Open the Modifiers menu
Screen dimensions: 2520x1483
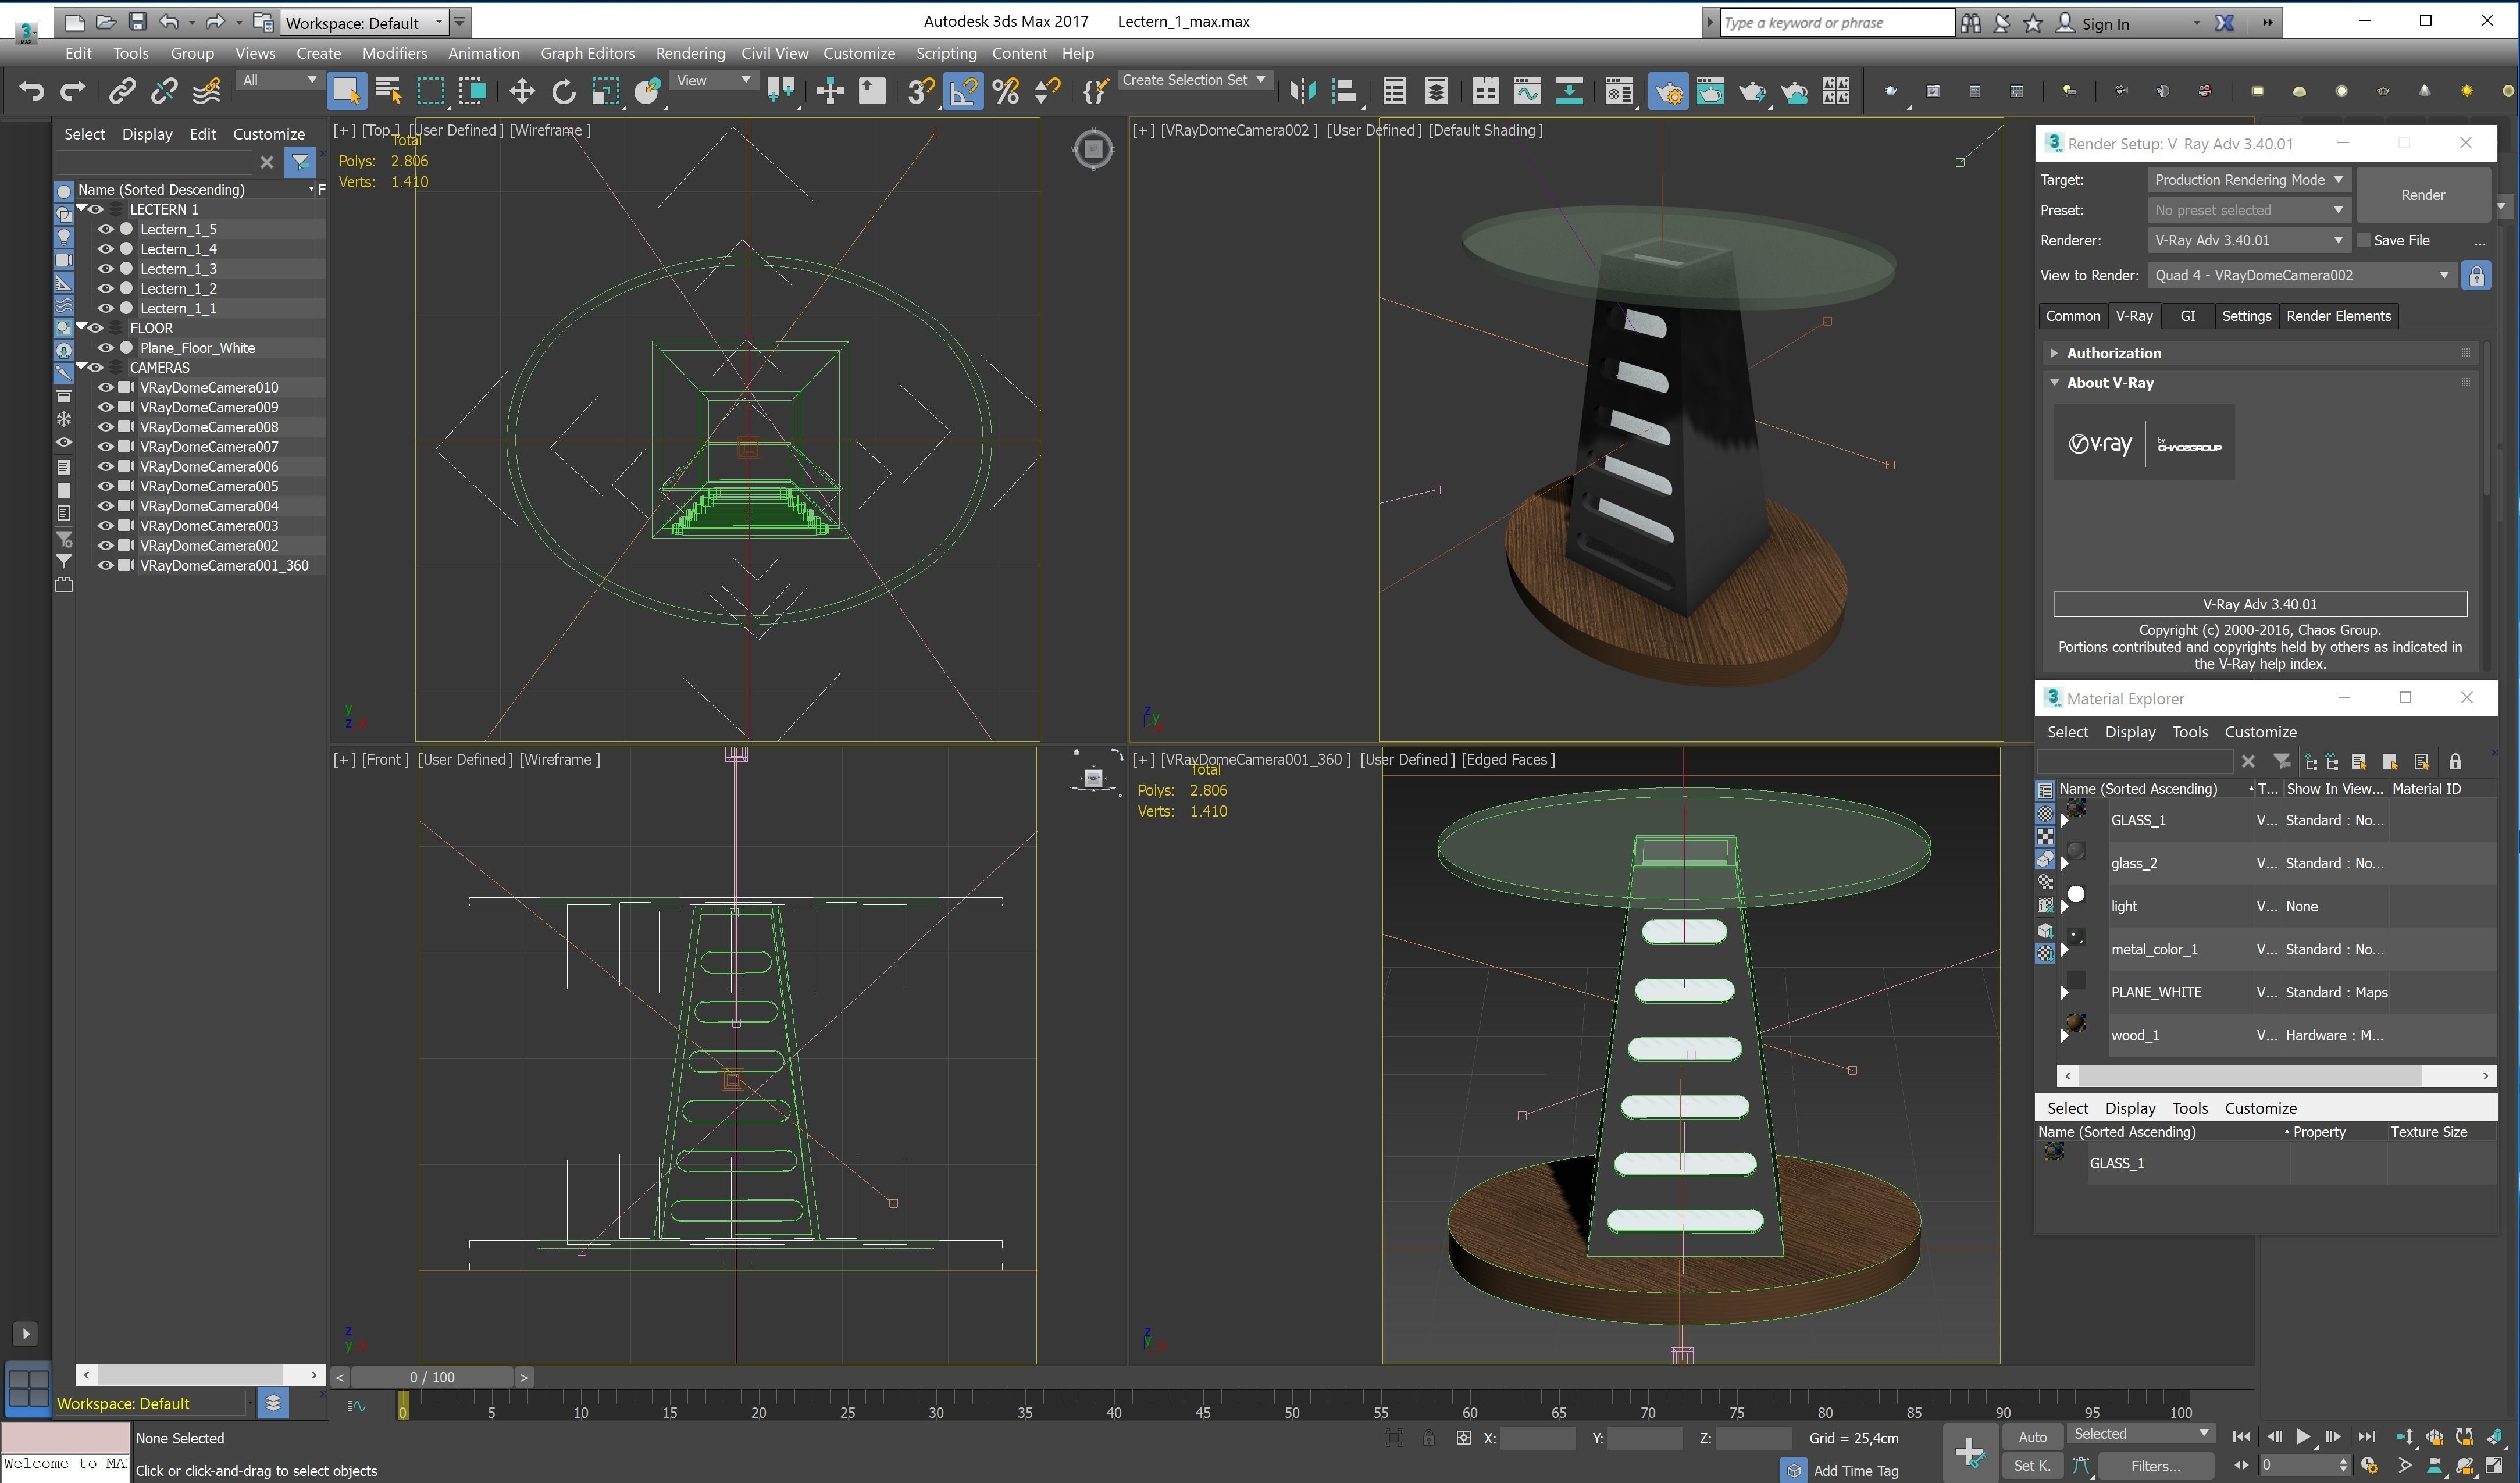(x=394, y=53)
